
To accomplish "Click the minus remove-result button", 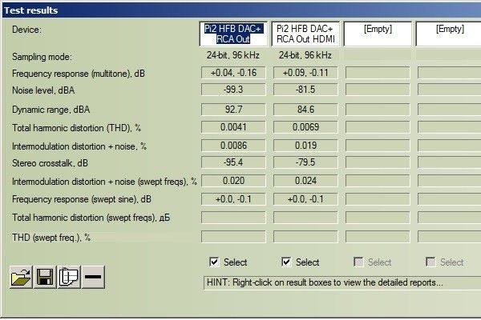I will [93, 277].
